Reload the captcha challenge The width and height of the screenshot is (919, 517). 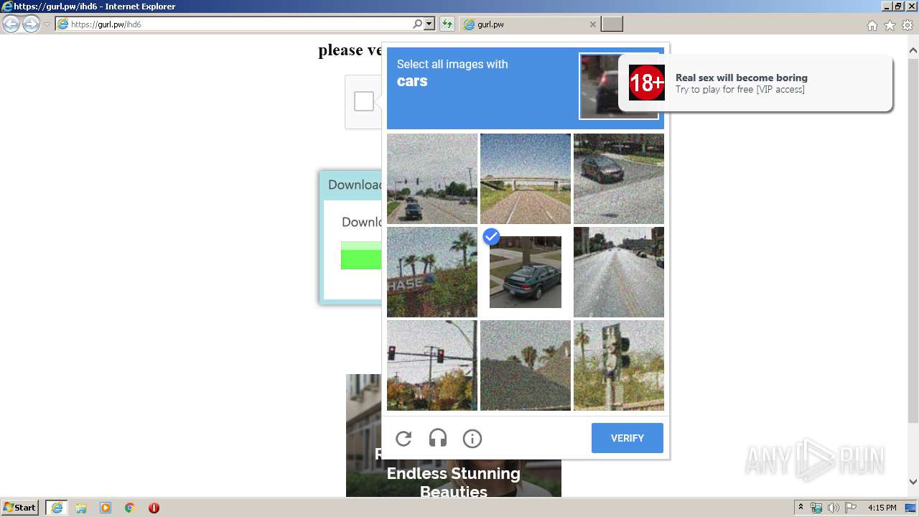coord(403,438)
